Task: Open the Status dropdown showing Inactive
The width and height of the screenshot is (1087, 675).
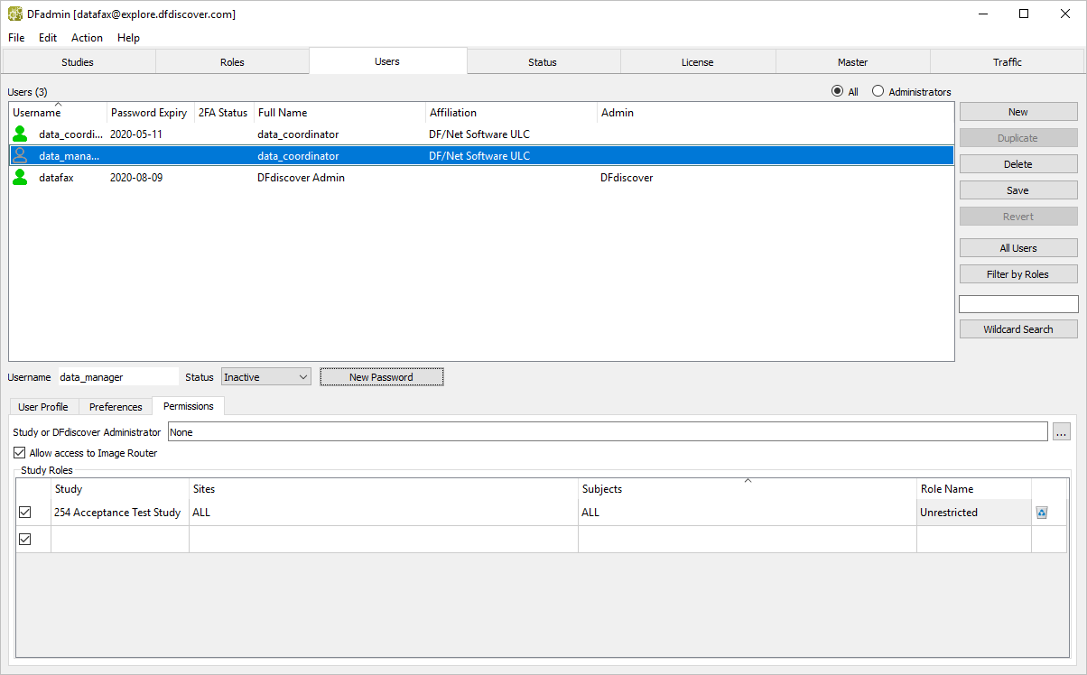Action: pos(266,377)
